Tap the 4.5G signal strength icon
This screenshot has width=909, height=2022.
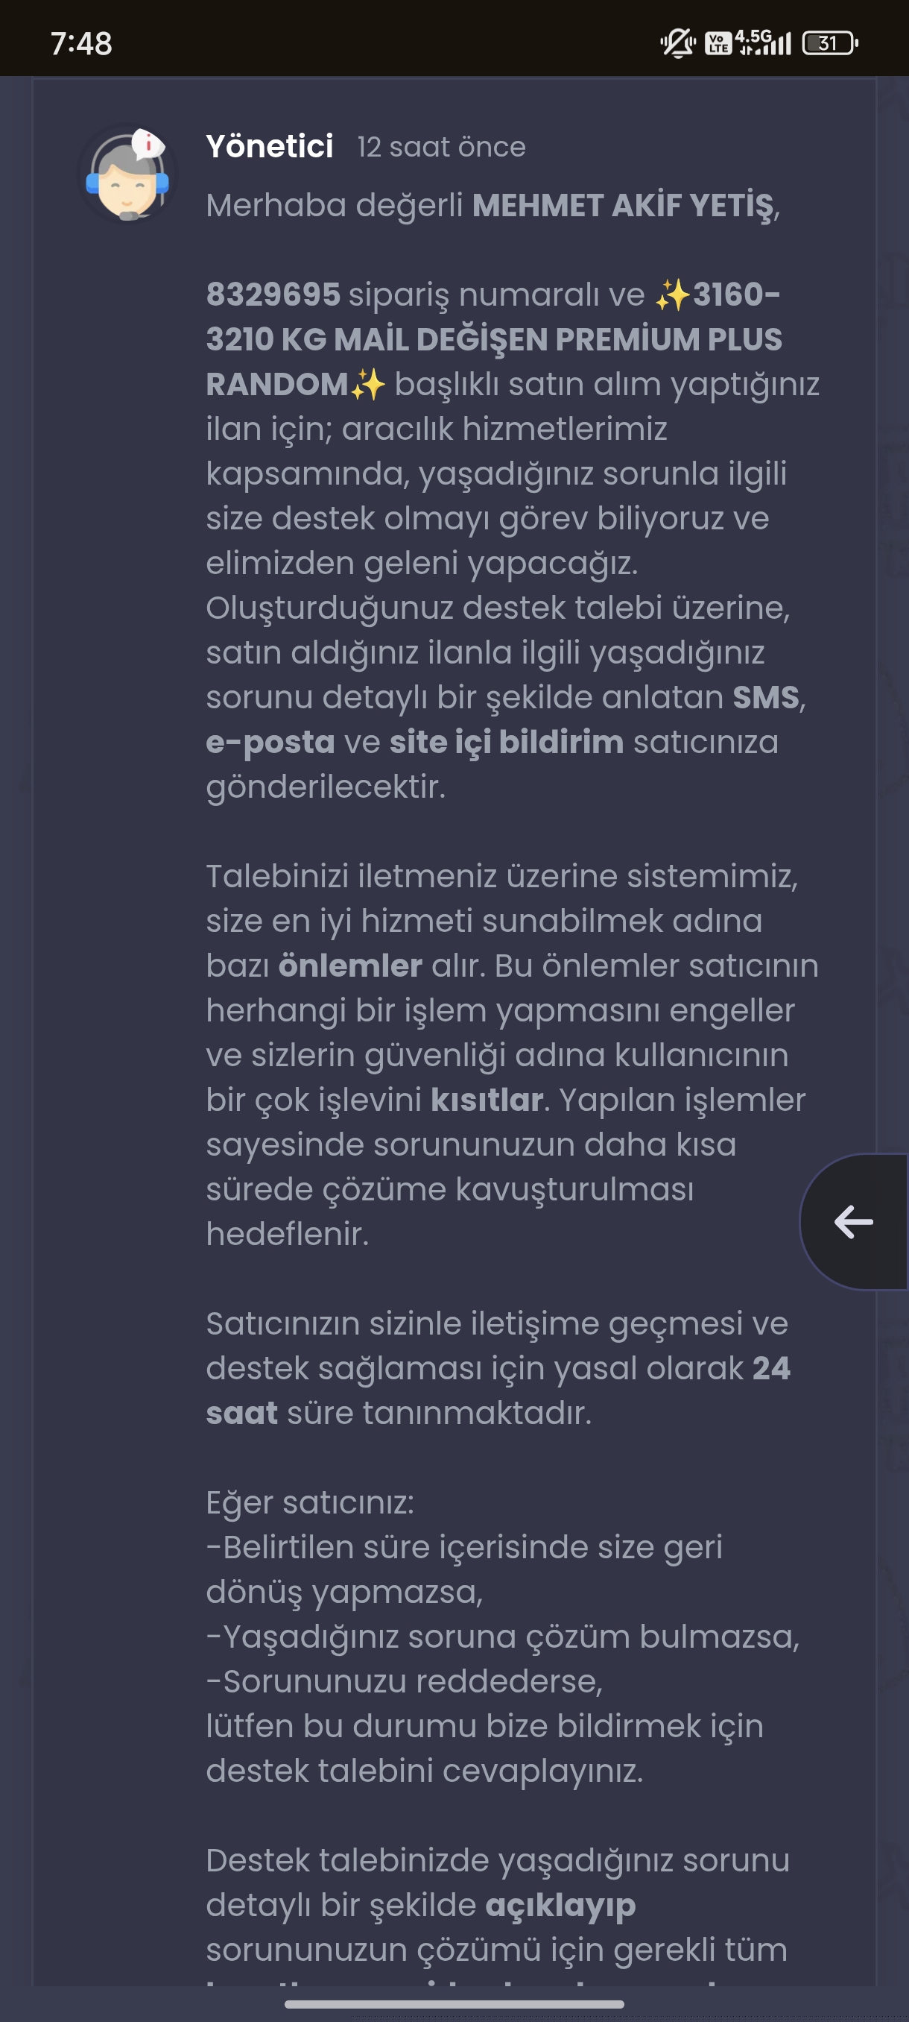click(x=763, y=42)
